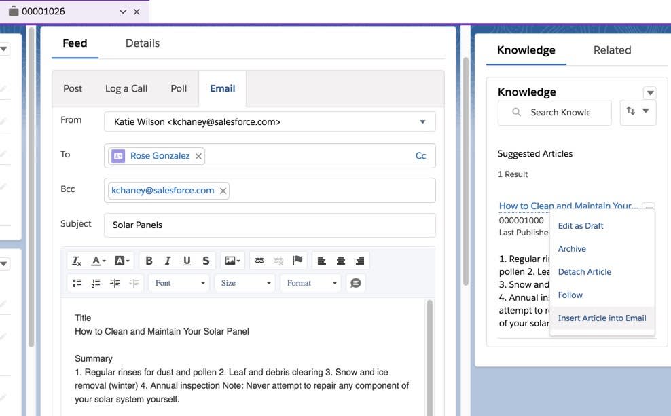This screenshot has width=671, height=416.
Task: Select the Log a Call tab
Action: click(126, 88)
